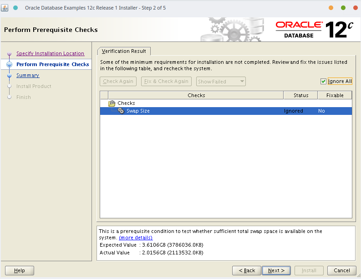
Task: Close the installer with the red button
Action: click(x=355, y=8)
